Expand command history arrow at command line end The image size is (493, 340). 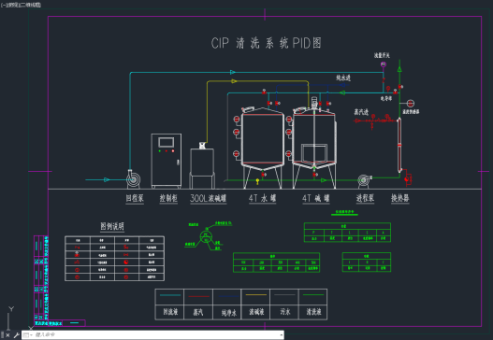(281, 335)
